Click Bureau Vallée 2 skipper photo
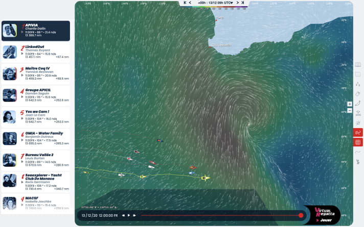The image size is (364, 227). tap(10, 160)
